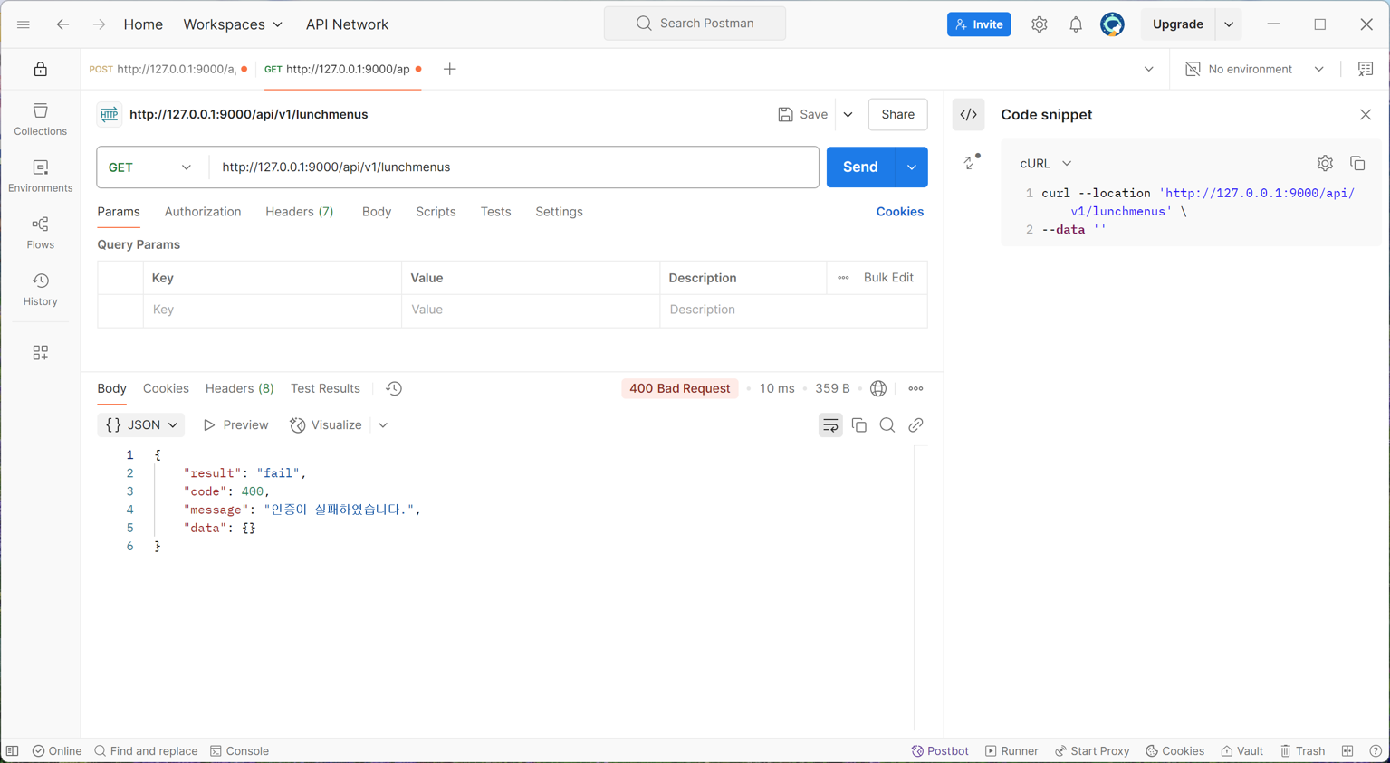
Task: Click the network globe icon
Action: 878,388
